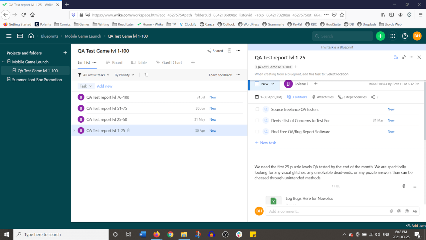The width and height of the screenshot is (426, 240).
Task: Check the Find Free QA/Bug Report Software subtask
Action: click(x=257, y=131)
